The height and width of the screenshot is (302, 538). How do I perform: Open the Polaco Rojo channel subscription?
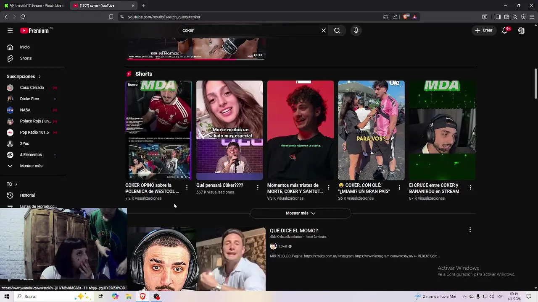pyautogui.click(x=32, y=121)
